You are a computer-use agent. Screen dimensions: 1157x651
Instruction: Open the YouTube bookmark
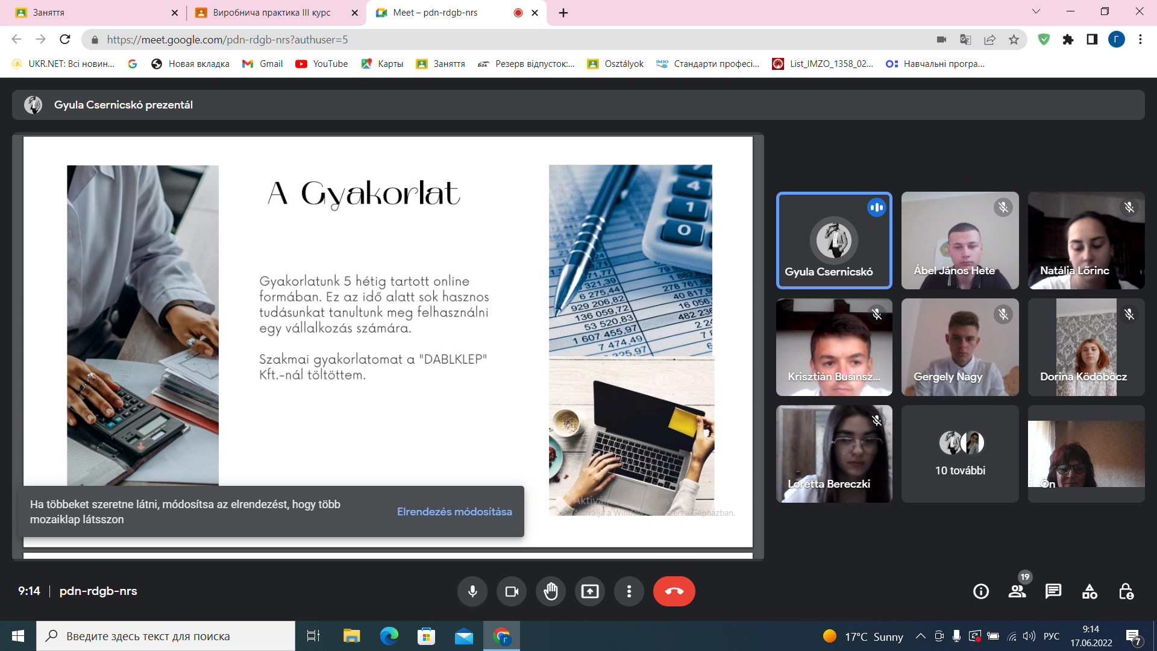click(322, 64)
